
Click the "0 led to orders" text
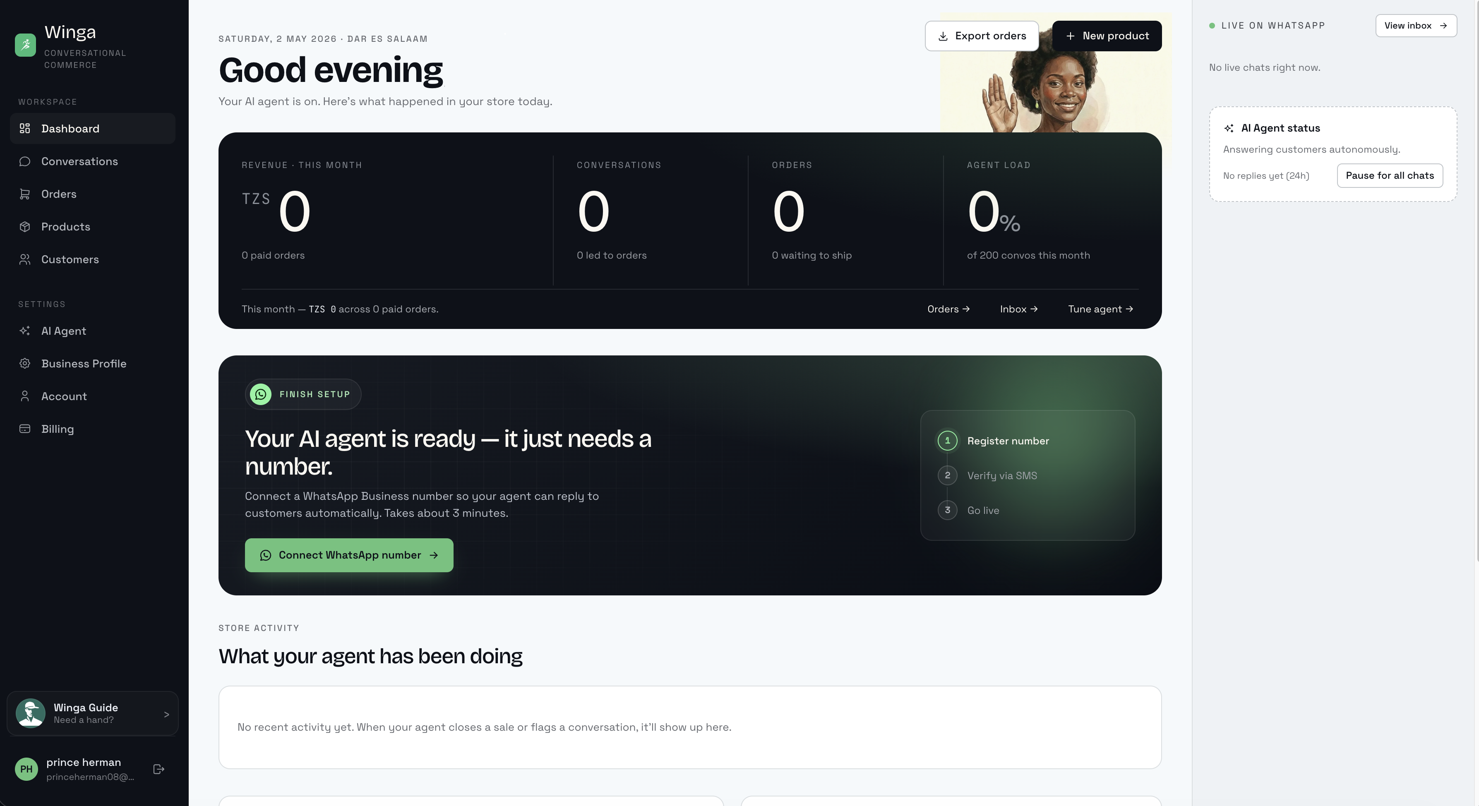pyautogui.click(x=612, y=255)
